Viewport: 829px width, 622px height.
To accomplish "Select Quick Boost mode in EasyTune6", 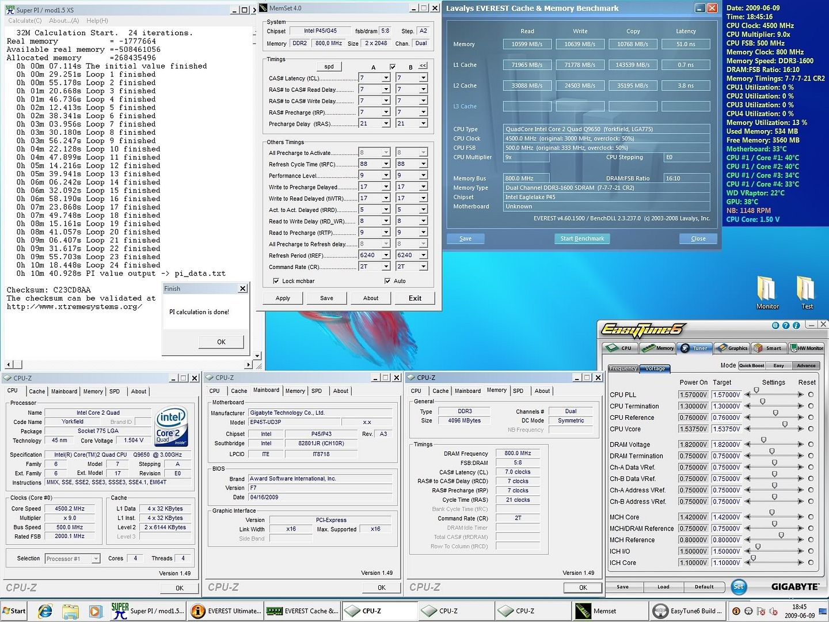I will [x=751, y=366].
